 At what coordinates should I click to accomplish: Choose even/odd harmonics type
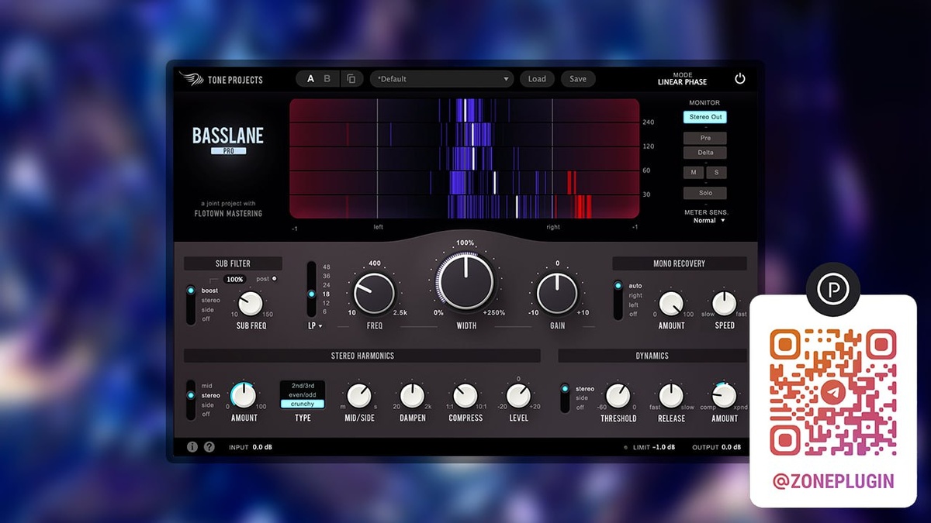(303, 394)
